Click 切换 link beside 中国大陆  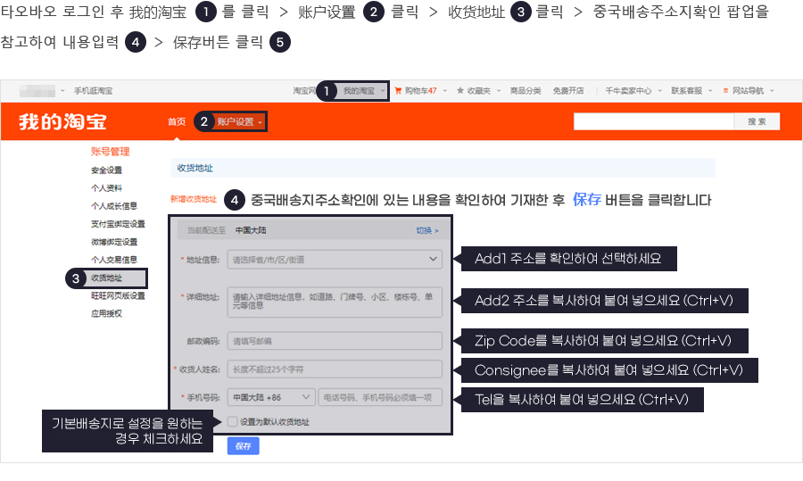[427, 230]
